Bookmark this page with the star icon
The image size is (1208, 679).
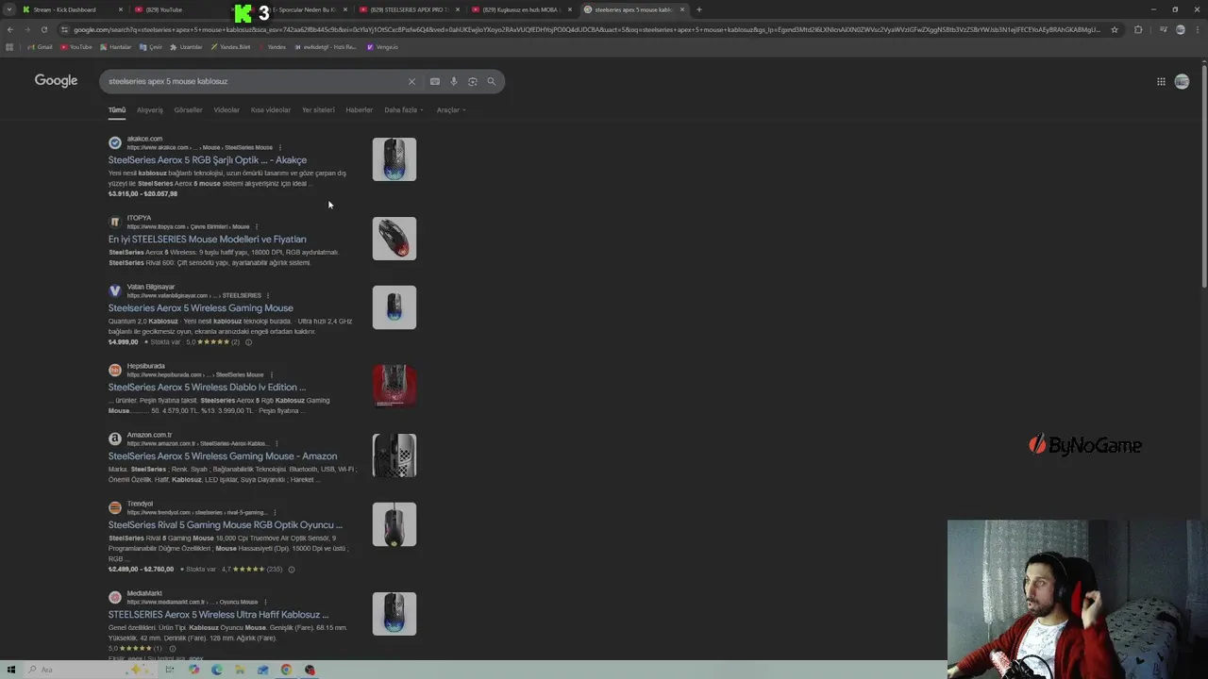pyautogui.click(x=1115, y=29)
